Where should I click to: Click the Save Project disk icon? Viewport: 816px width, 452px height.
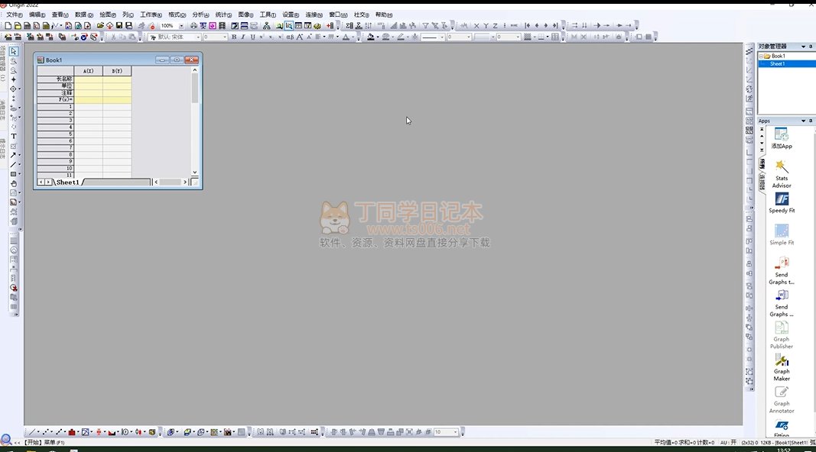(x=119, y=25)
